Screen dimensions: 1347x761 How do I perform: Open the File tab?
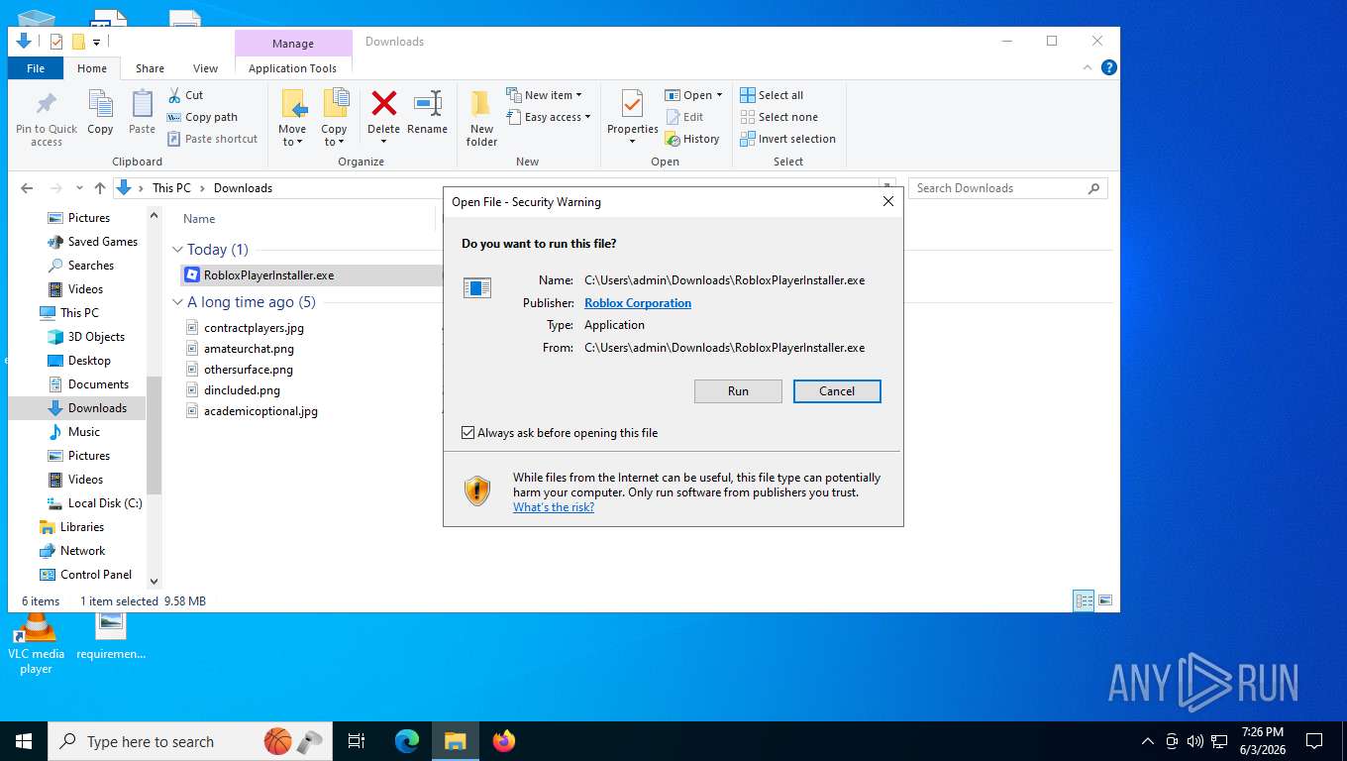coord(36,68)
